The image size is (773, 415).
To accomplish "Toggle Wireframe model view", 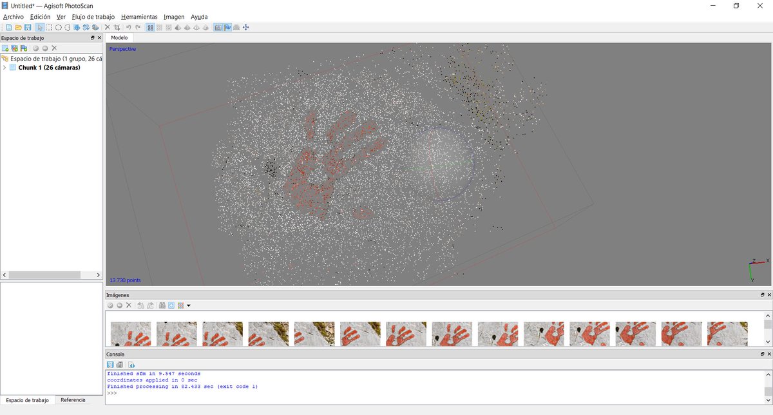I will click(196, 28).
